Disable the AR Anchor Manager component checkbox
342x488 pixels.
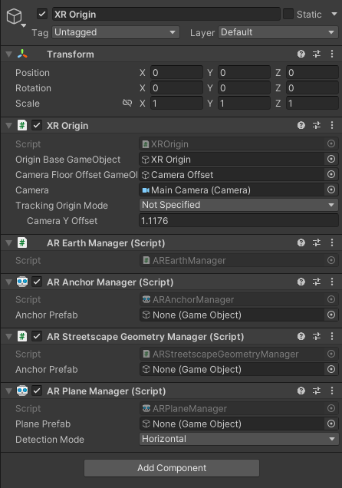(37, 282)
